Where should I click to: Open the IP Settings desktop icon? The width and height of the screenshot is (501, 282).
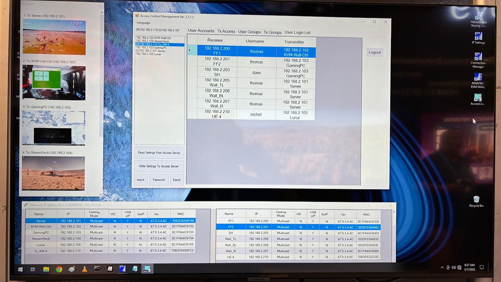pyautogui.click(x=478, y=38)
